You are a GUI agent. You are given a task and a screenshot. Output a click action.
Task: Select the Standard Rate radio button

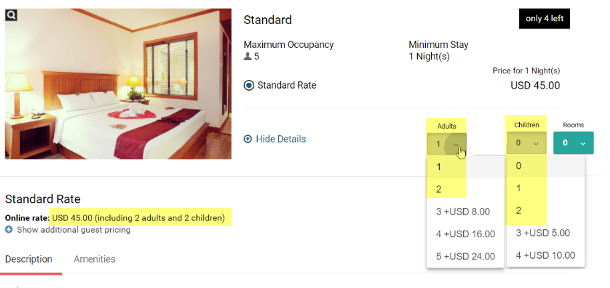tap(249, 85)
